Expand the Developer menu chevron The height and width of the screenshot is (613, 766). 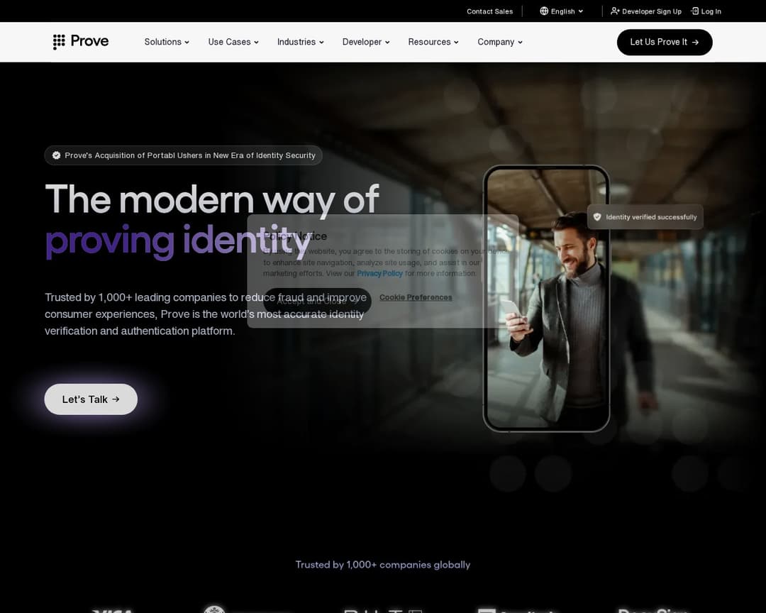click(387, 43)
